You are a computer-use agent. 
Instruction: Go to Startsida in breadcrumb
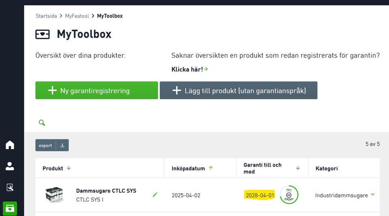pyautogui.click(x=46, y=16)
